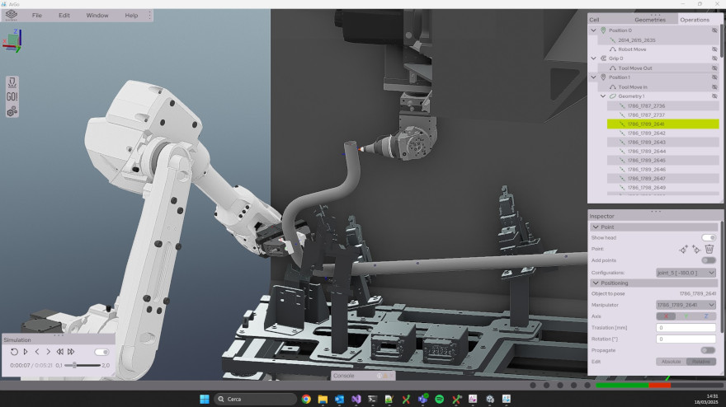Enable the Propagate switch

click(708, 350)
